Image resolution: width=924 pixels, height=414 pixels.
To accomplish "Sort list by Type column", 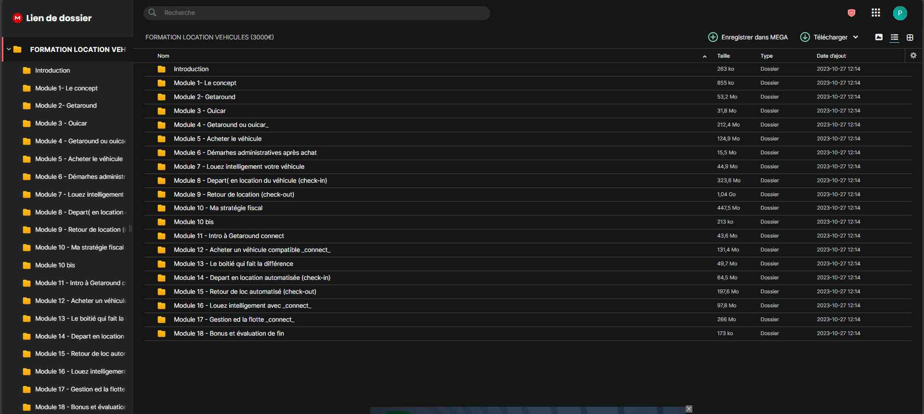I will [x=767, y=56].
